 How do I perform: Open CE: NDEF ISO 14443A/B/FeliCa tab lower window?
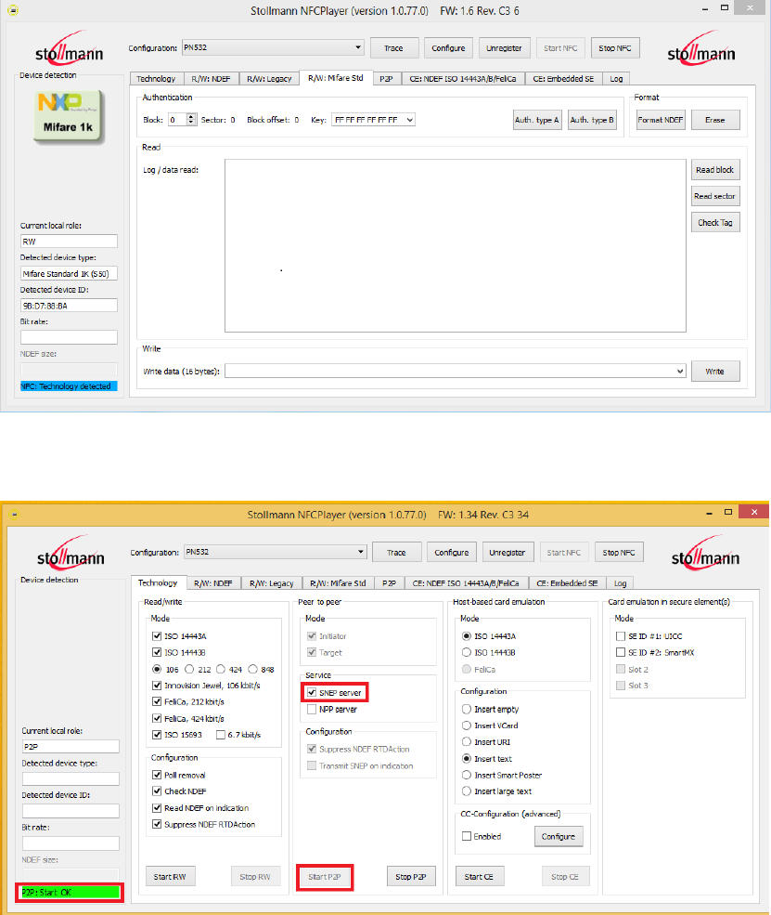tap(466, 583)
